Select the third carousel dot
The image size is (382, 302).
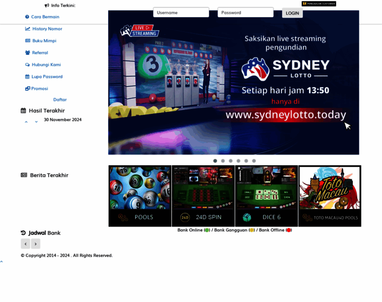click(231, 161)
